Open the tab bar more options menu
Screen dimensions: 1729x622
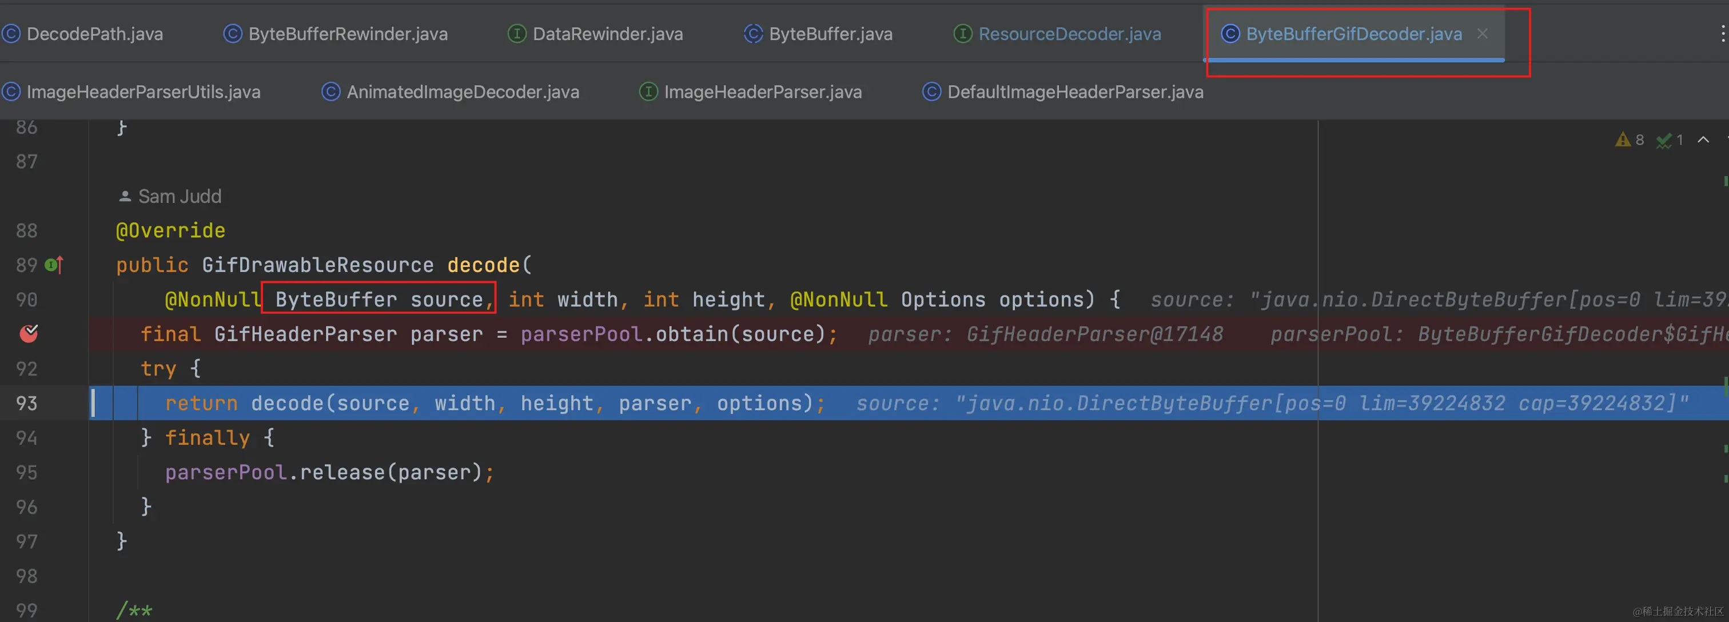point(1722,34)
